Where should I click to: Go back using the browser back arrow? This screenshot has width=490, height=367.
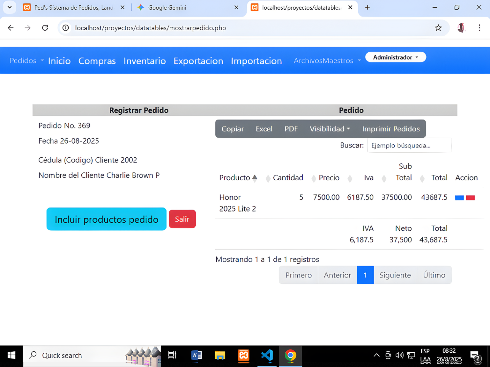pos(11,28)
